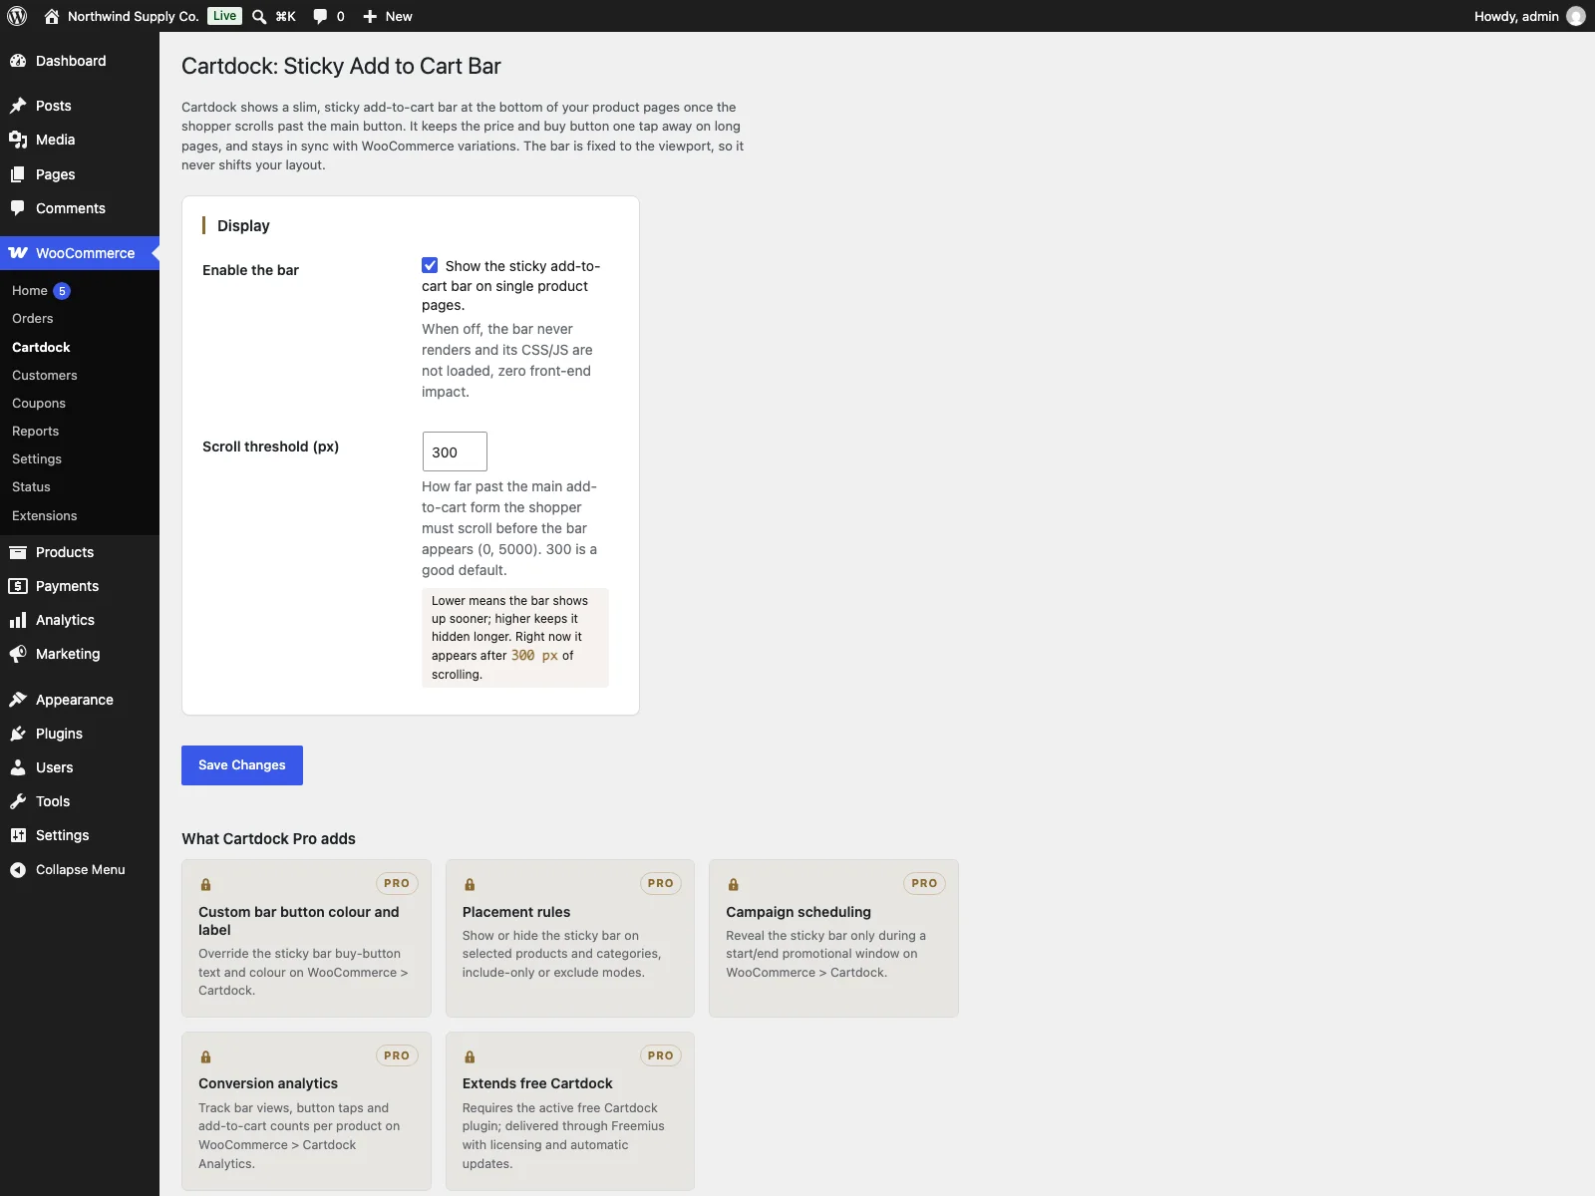Click the Posts pushpin icon
1595x1196 pixels.
(x=18, y=106)
